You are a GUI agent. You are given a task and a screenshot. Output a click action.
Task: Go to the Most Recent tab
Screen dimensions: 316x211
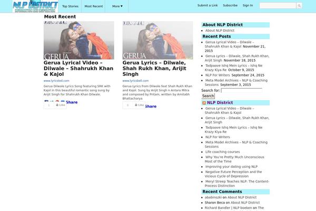tap(94, 6)
